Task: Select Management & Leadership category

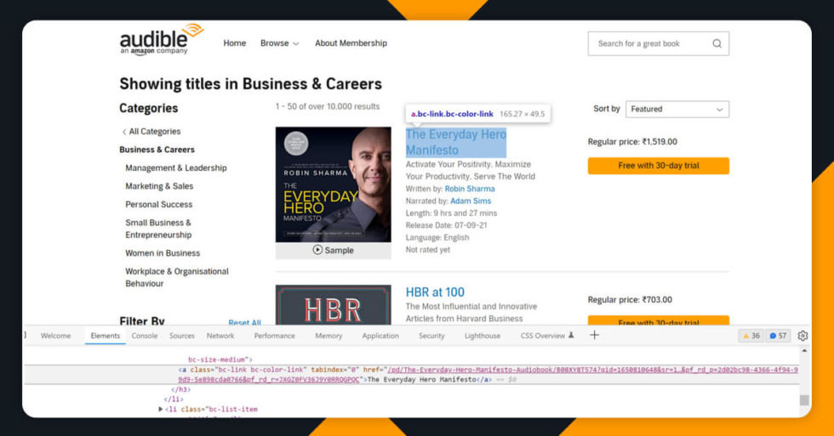Action: coord(176,167)
